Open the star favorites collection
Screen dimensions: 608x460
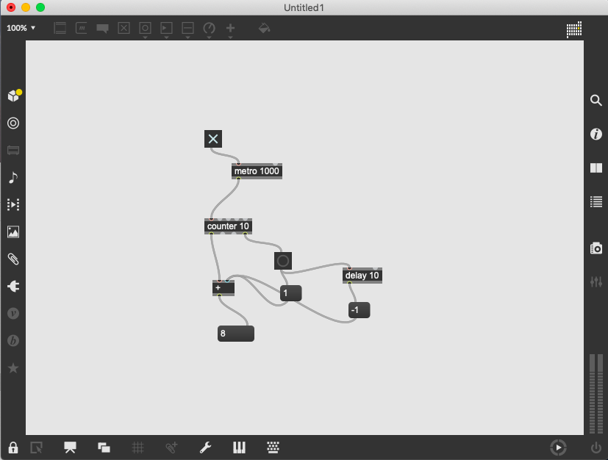(x=13, y=367)
